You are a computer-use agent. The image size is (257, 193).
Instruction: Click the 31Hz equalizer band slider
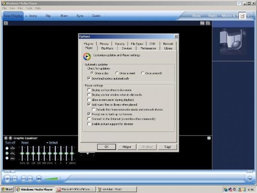(x=22, y=154)
